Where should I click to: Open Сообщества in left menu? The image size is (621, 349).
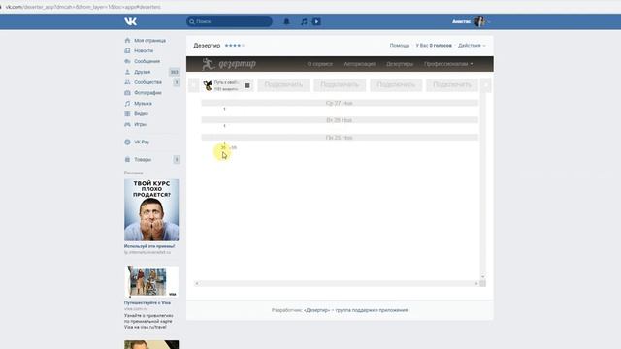click(x=147, y=82)
